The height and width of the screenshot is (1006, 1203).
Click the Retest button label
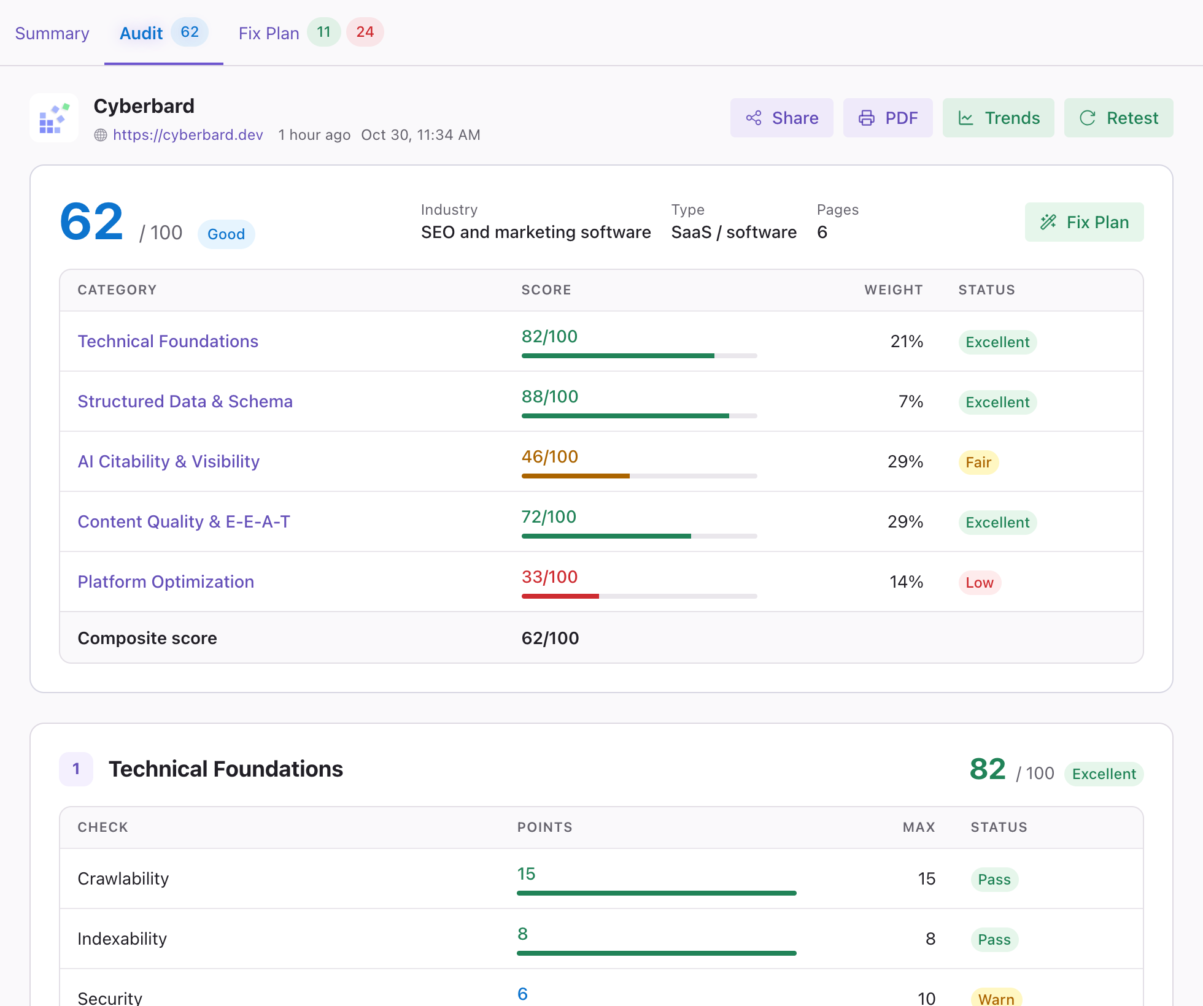[x=1132, y=118]
